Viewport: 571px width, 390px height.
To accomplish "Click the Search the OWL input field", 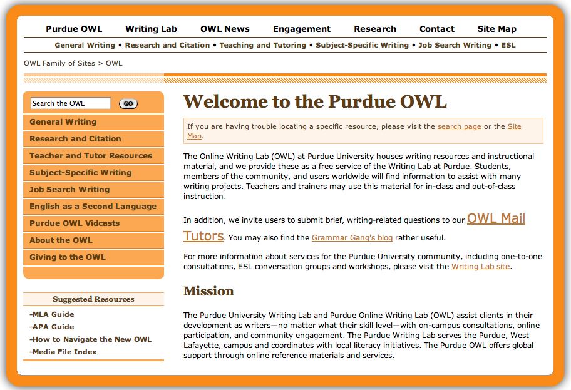I will point(70,103).
